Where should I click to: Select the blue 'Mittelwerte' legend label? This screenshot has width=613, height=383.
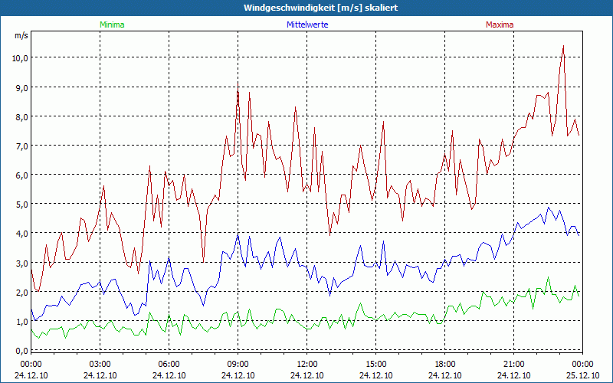click(x=307, y=25)
